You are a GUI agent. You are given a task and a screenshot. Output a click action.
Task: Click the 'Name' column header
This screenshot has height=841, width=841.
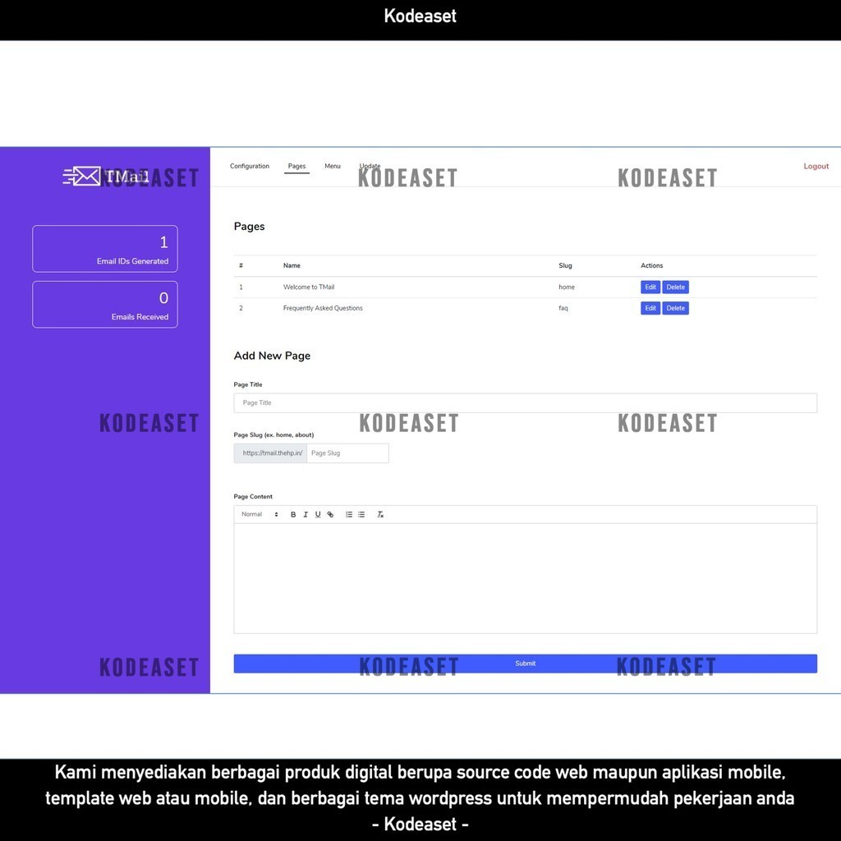pos(292,265)
